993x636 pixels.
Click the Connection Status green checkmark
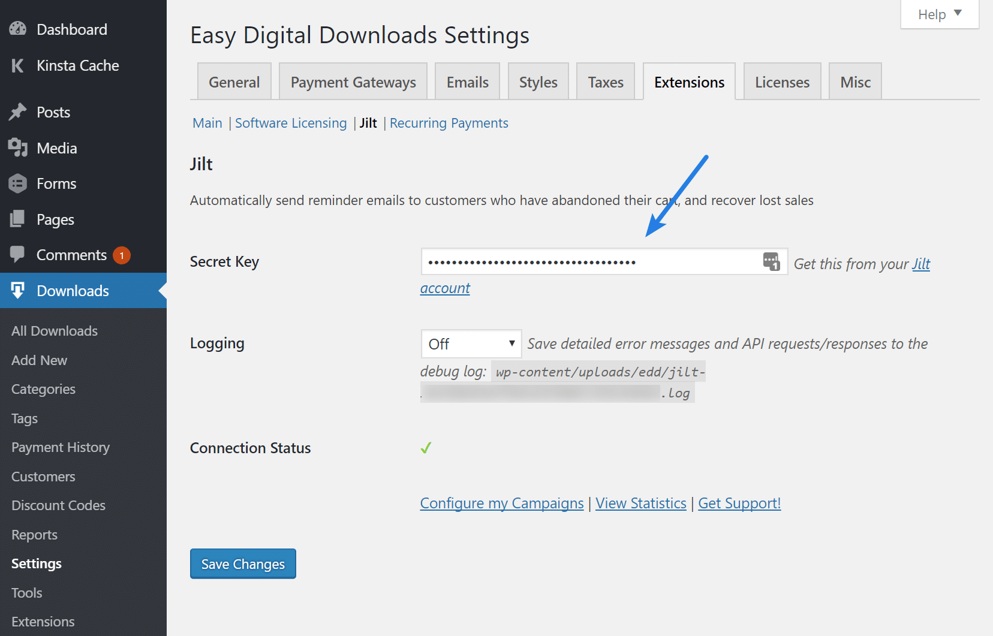click(x=426, y=448)
